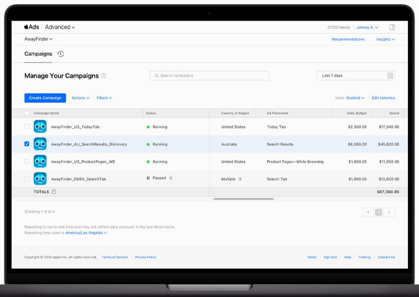Open campaign AwayFinder_US_ProductPages_WB name

pyautogui.click(x=83, y=162)
